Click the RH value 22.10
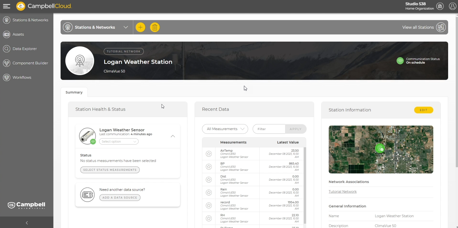The height and width of the screenshot is (228, 458). pyautogui.click(x=295, y=215)
